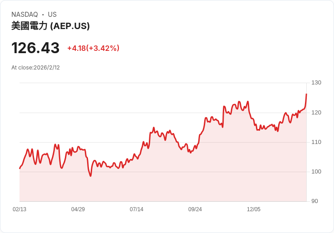Screen dimensions: 334x233
Task: Select the 02/13 date on the x-axis
Action: pos(20,209)
